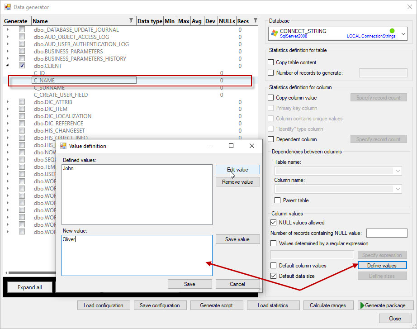Collapse the dbo.CLIENT tree node

pyautogui.click(x=7, y=65)
